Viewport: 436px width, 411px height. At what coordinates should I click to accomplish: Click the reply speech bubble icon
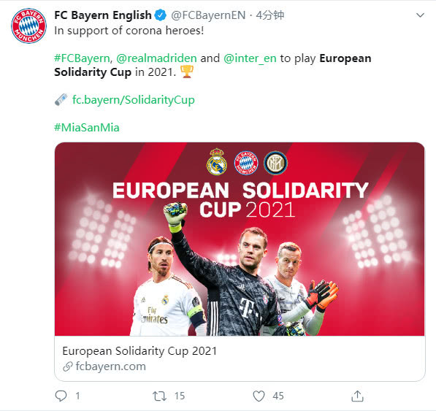[61, 396]
